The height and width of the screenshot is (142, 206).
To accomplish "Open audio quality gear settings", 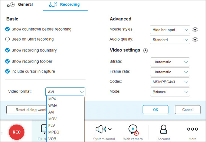I will pyautogui.click(x=195, y=40).
